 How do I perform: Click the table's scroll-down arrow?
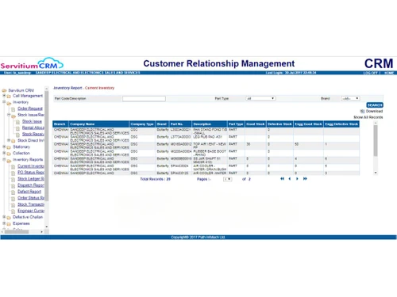[x=376, y=173]
